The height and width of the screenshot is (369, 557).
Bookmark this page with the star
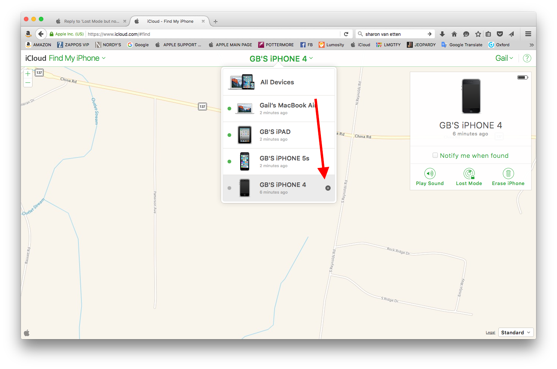point(478,34)
